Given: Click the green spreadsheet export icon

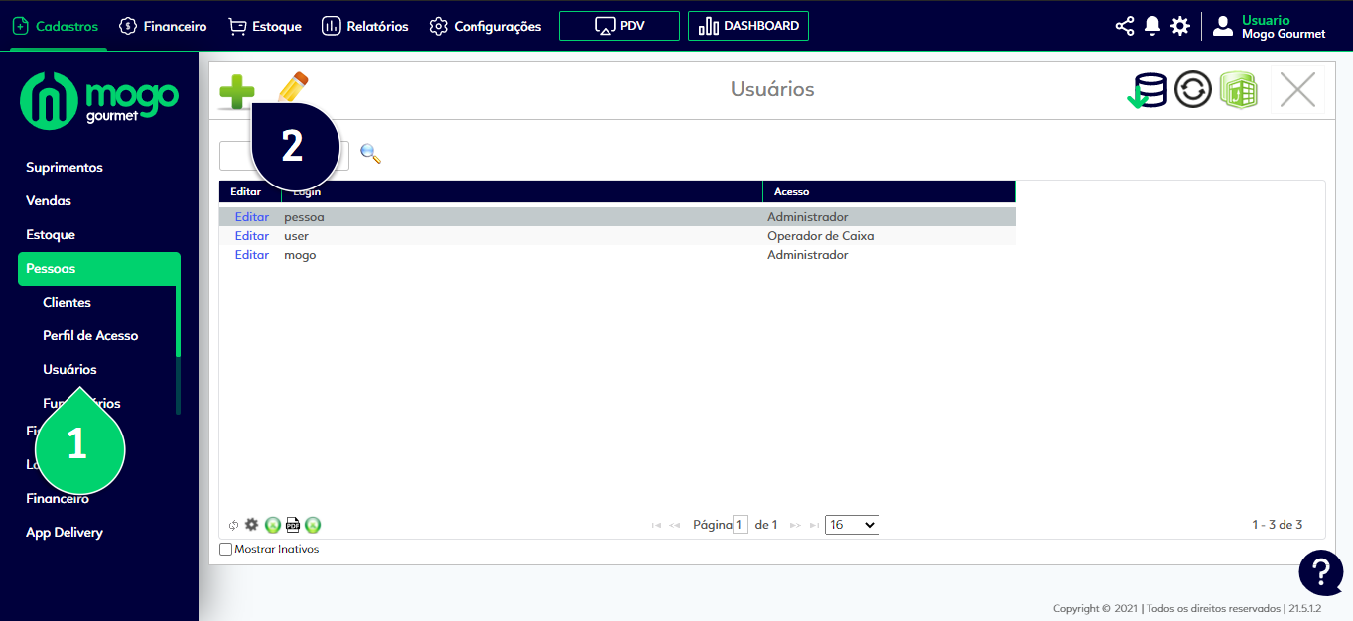Looking at the screenshot, I should (x=1238, y=90).
